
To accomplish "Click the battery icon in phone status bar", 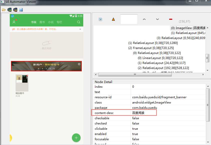I will coord(76,16).
